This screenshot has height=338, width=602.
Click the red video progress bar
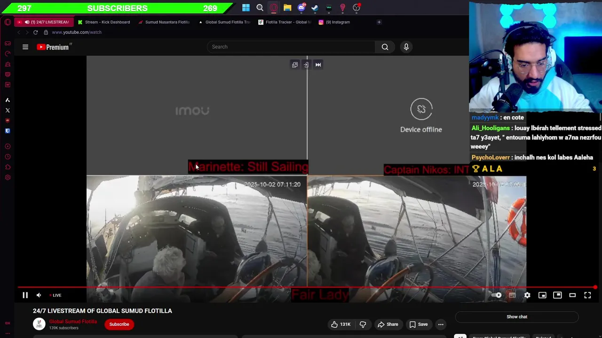pyautogui.click(x=307, y=287)
